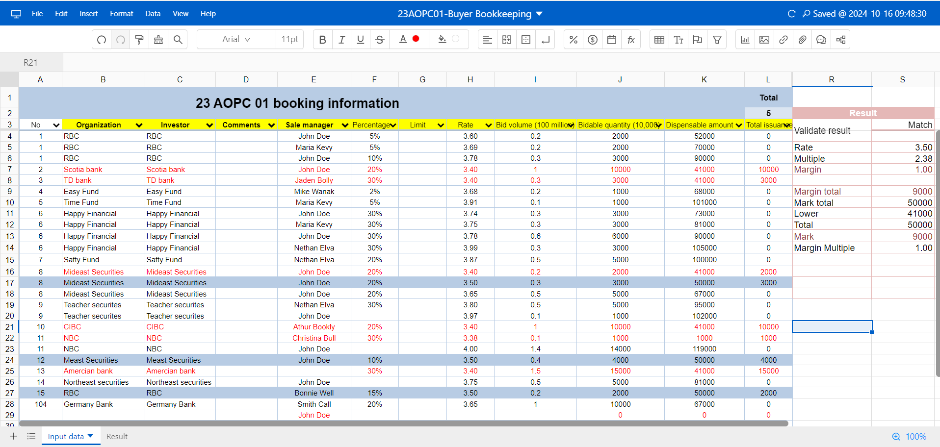This screenshot has width=940, height=447.
Task: Click the merge cells icon
Action: 507,40
